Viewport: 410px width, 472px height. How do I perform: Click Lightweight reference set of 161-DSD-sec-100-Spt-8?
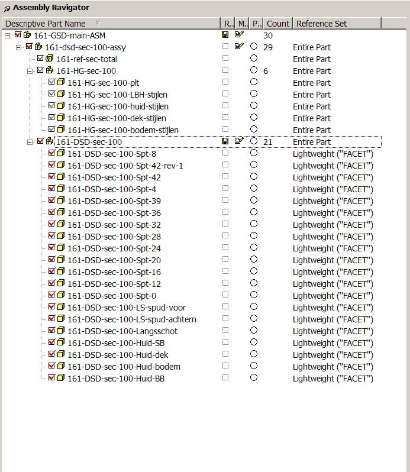(333, 154)
